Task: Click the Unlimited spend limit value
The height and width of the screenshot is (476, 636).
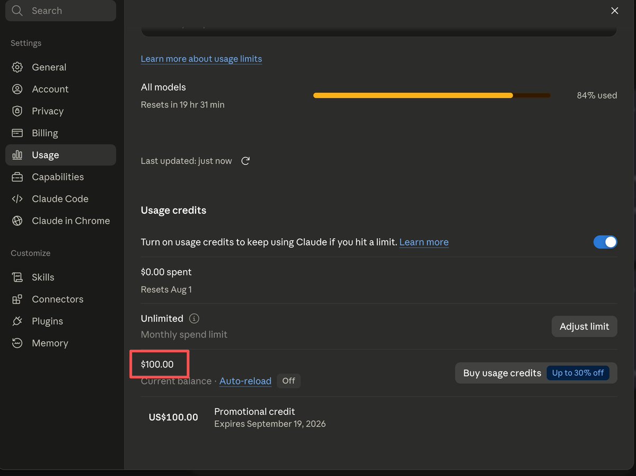Action: tap(162, 318)
